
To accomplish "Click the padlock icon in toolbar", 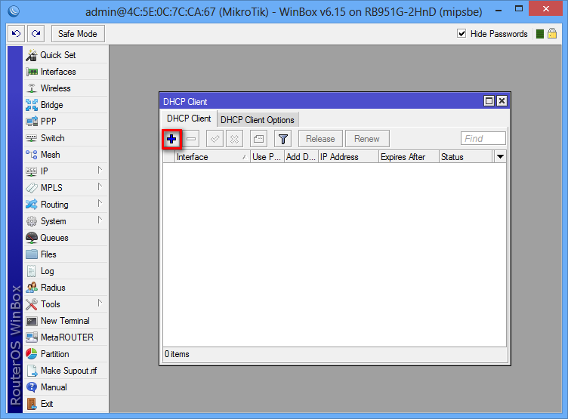I will [x=552, y=34].
